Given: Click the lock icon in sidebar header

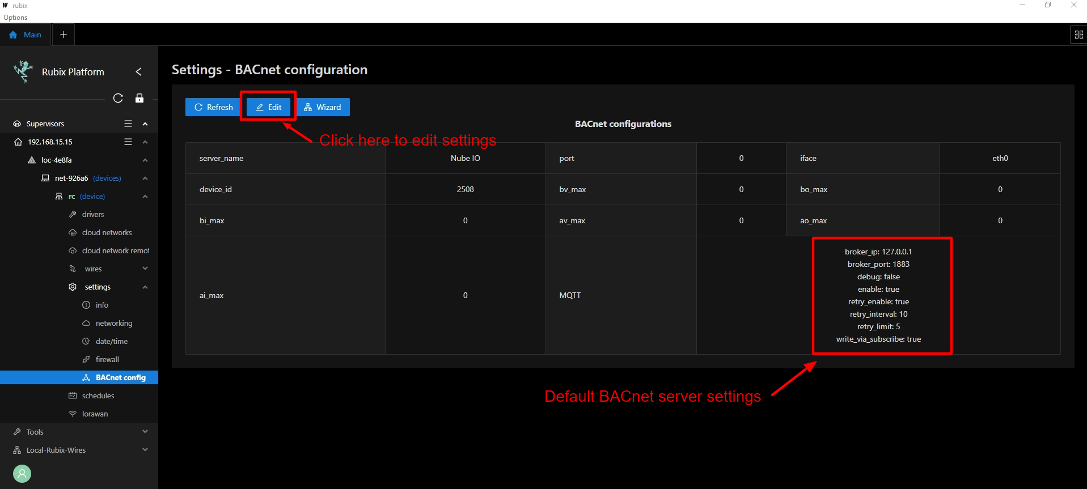Looking at the screenshot, I should click(x=139, y=98).
